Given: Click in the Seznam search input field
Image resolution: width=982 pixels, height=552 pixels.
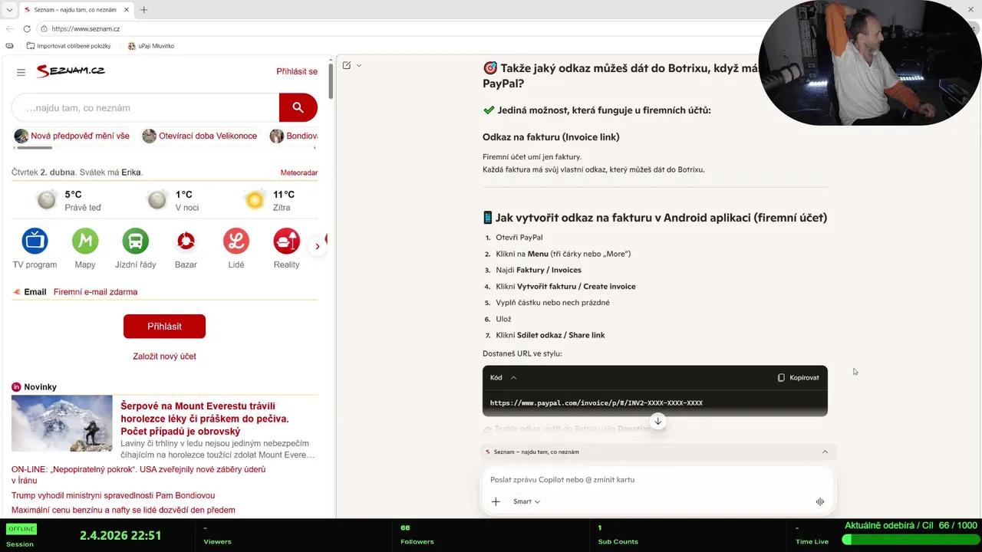Looking at the screenshot, I should (x=146, y=108).
